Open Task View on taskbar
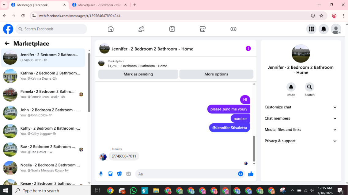The width and height of the screenshot is (348, 195). [x=97, y=190]
